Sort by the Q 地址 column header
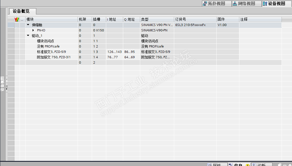The image size is (292, 166). pyautogui.click(x=131, y=19)
